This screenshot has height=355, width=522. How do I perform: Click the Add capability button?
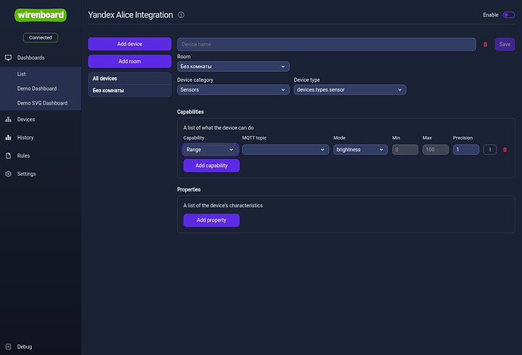[x=211, y=166]
